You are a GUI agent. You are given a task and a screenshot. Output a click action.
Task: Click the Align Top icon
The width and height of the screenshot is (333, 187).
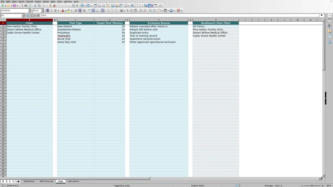(89, 11)
